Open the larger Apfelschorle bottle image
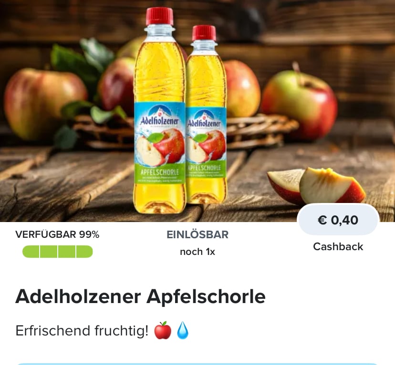The height and width of the screenshot is (365, 395). click(160, 111)
